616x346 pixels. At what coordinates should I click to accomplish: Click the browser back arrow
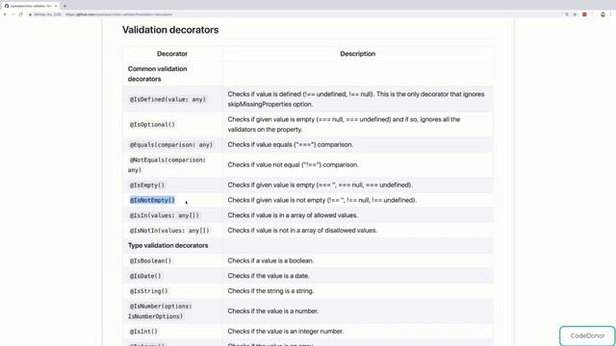click(x=5, y=14)
